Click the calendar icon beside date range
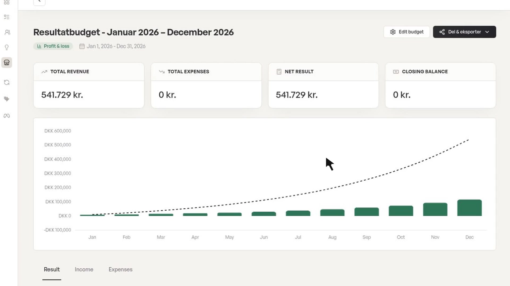This screenshot has height=286, width=510. point(82,46)
